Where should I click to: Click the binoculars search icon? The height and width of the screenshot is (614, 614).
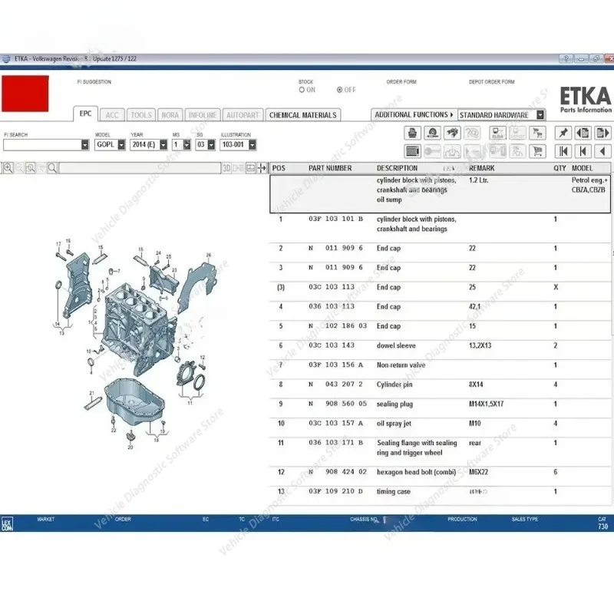pyautogui.click(x=452, y=133)
